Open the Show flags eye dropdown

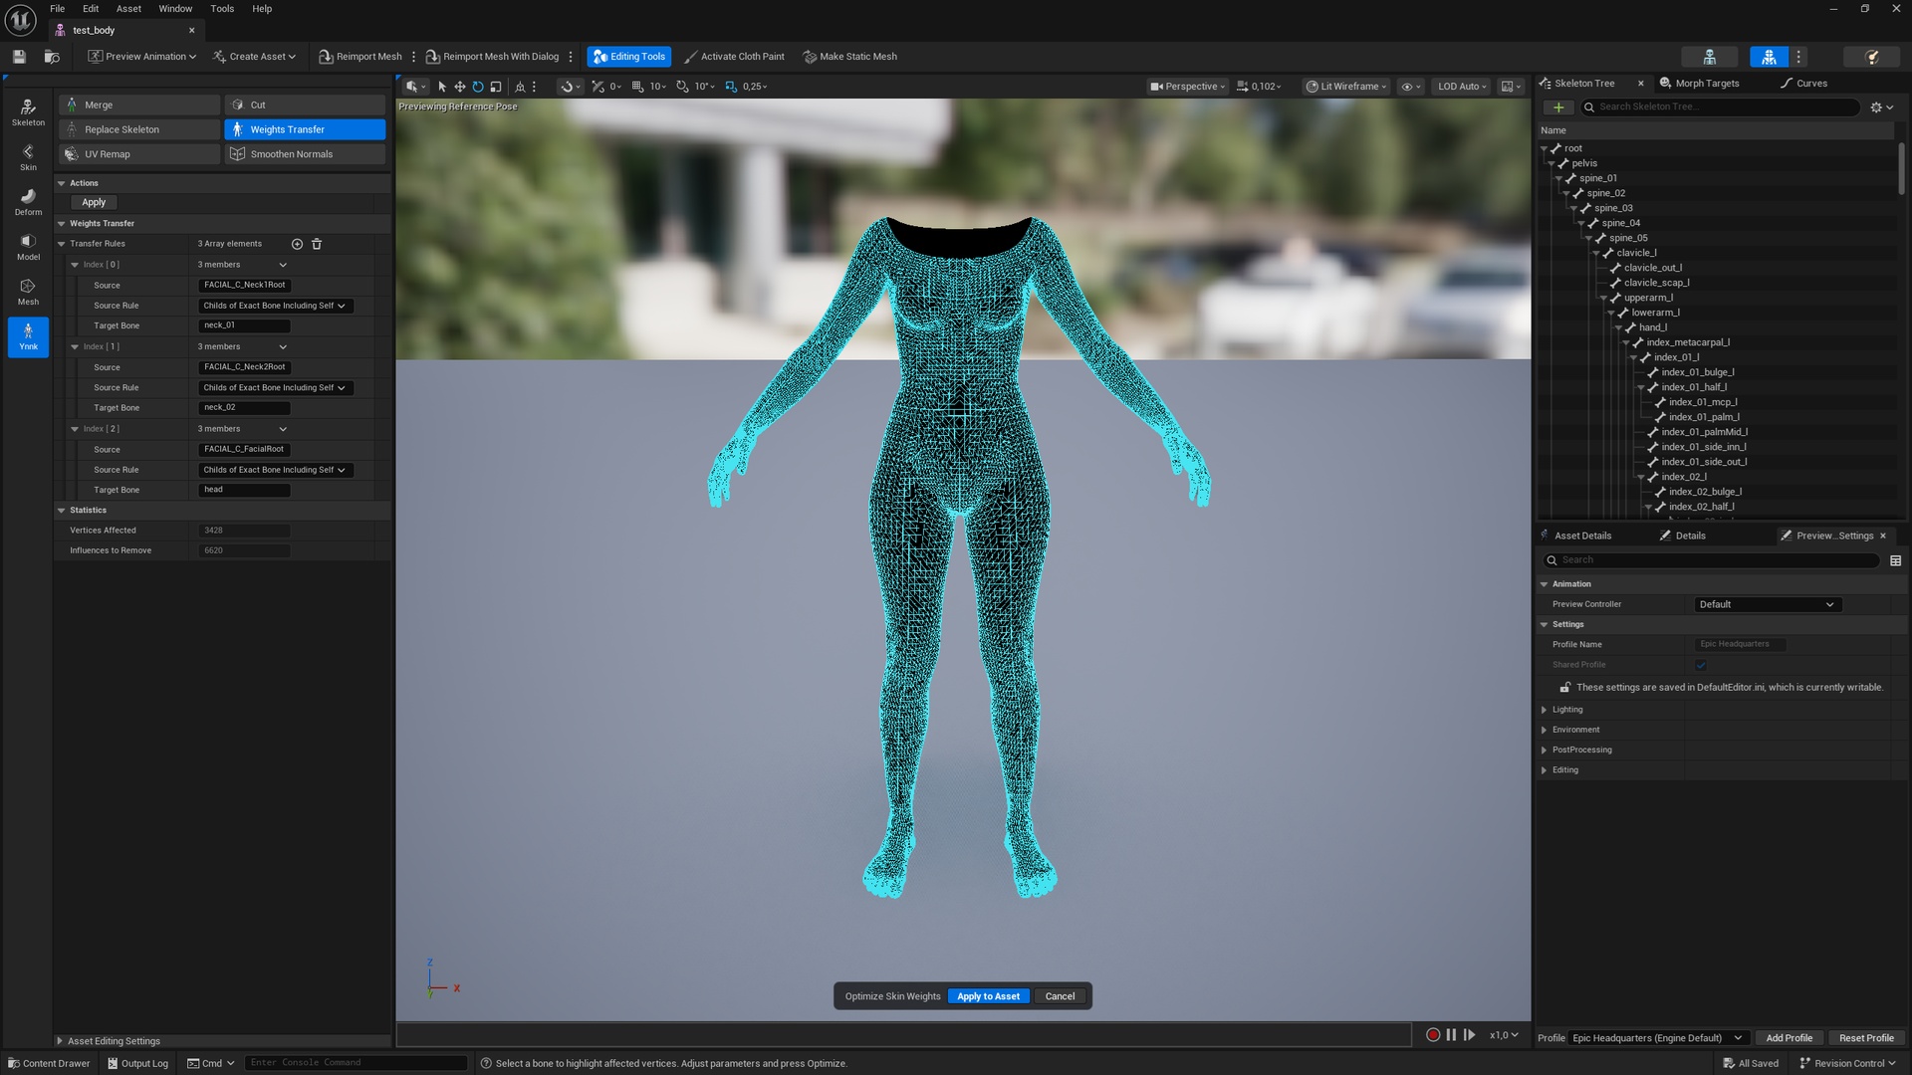coord(1411,87)
